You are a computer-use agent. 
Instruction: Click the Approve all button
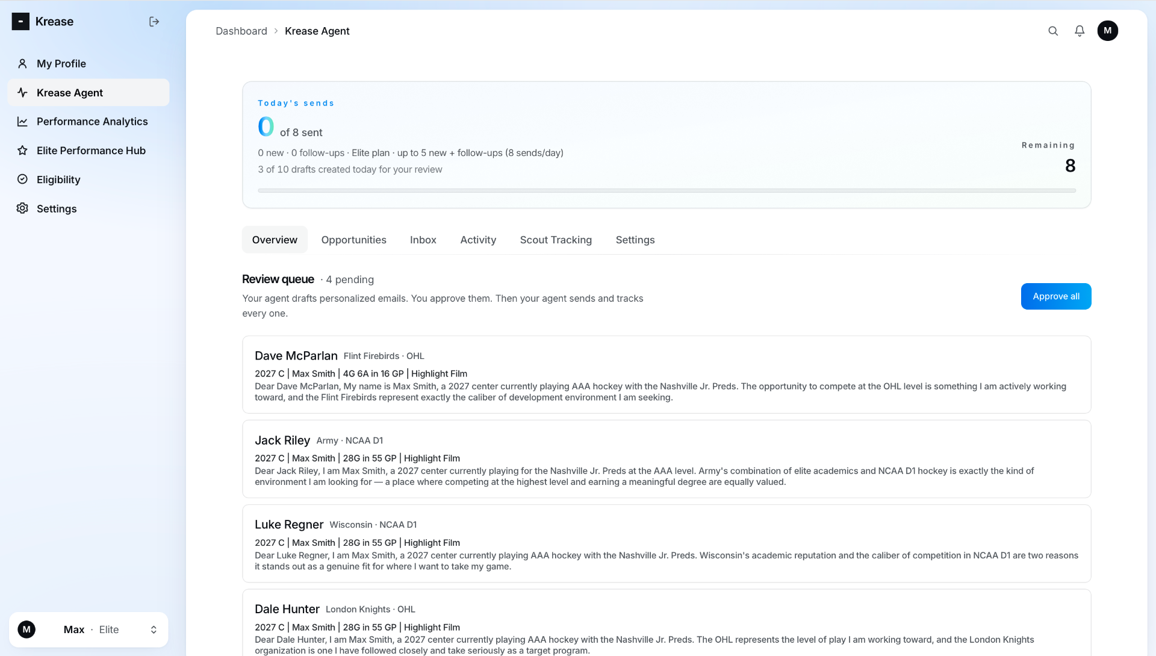point(1056,296)
